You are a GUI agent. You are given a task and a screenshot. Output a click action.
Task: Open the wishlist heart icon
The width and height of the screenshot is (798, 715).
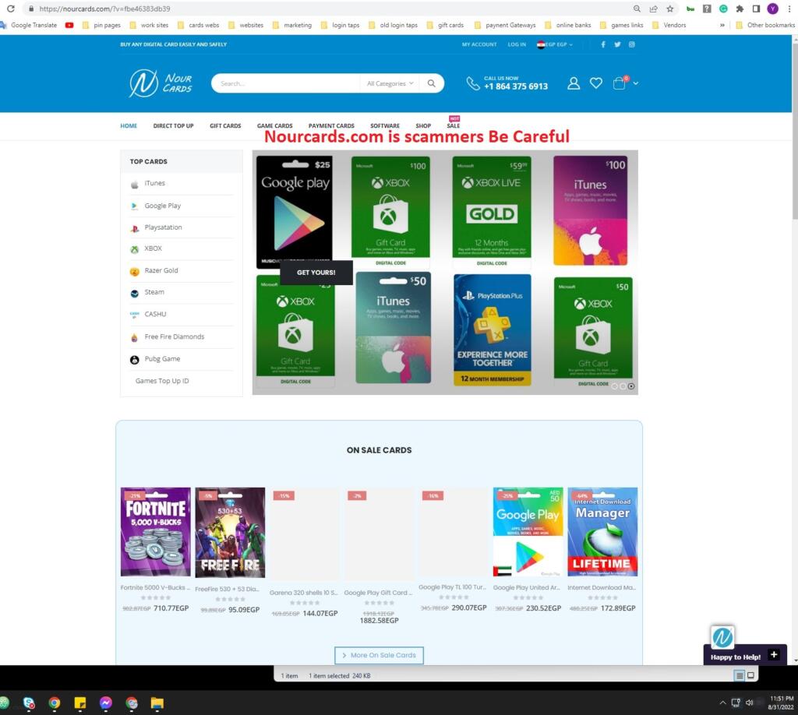(596, 83)
